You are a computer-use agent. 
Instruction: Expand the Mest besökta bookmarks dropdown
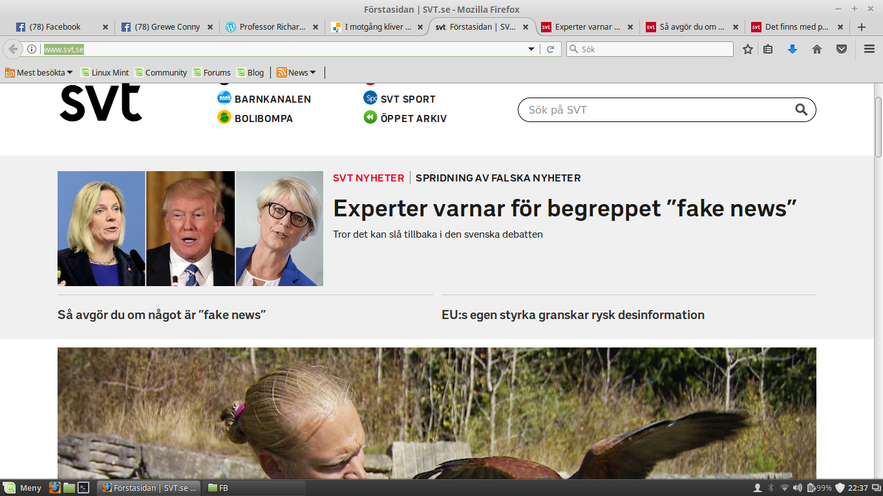(x=40, y=72)
